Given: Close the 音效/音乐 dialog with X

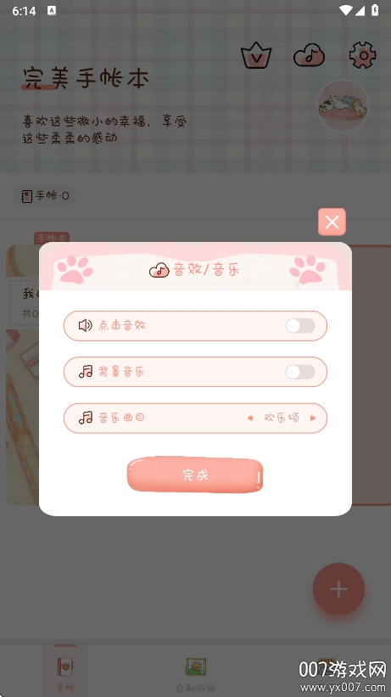Looking at the screenshot, I should point(332,222).
